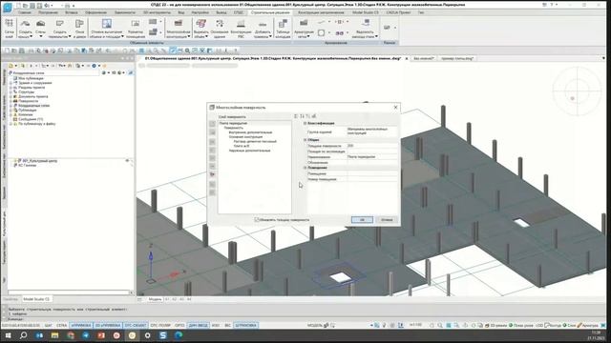Click the Толщина поверхности value field
Image resolution: width=611 pixels, height=343 pixels.
coord(371,146)
